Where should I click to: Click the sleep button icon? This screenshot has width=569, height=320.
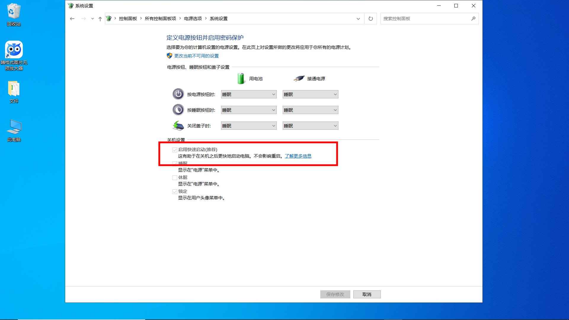[x=178, y=110]
